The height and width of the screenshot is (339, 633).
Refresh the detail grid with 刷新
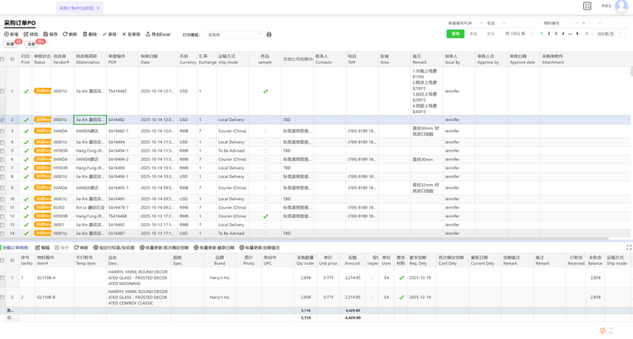tap(81, 247)
